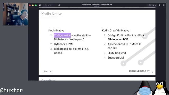This screenshot has height=95, width=169.
Task: Click the text "Aplicaciones ELF / Mach-O"
Action: pyautogui.click(x=124, y=44)
